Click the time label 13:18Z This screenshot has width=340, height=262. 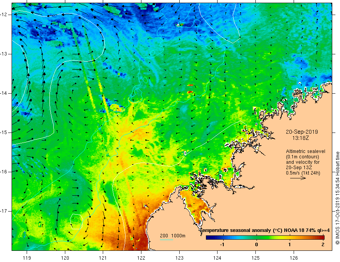click(x=300, y=138)
